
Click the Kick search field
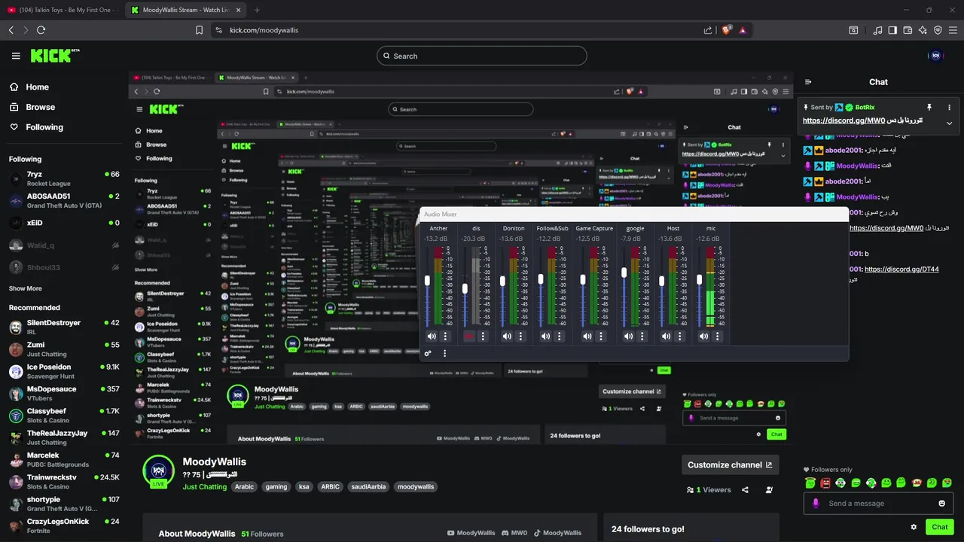[481, 56]
